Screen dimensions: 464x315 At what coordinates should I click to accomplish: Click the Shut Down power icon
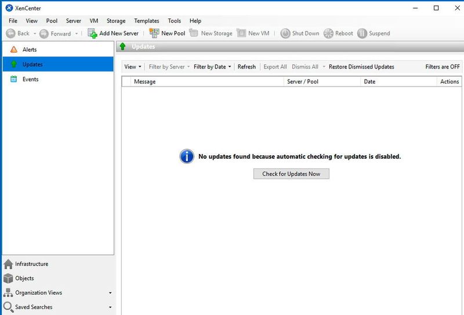[x=285, y=33]
